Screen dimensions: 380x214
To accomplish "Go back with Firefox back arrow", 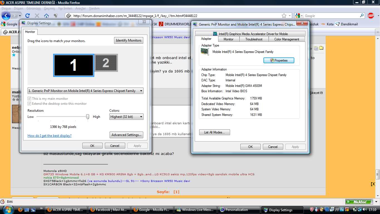I will (x=6, y=16).
